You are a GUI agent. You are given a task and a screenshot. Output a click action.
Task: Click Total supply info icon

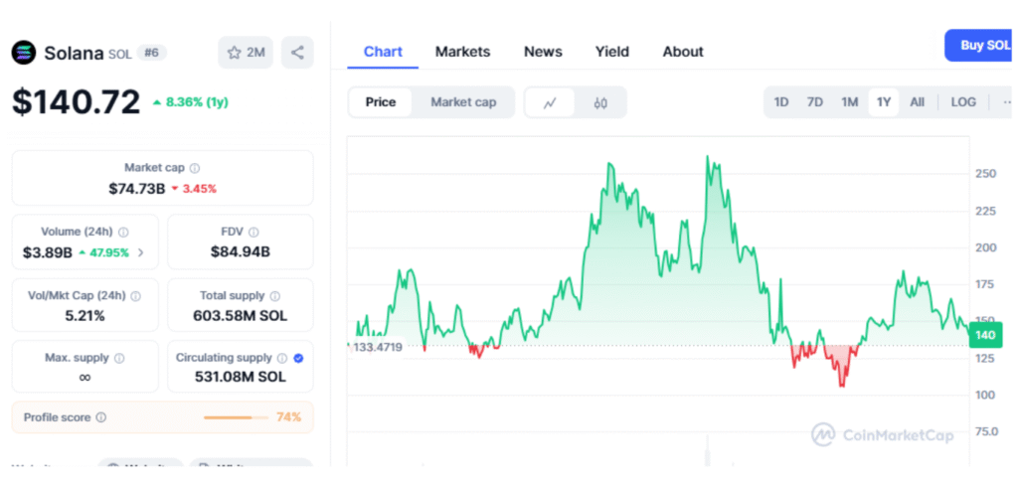pyautogui.click(x=275, y=295)
